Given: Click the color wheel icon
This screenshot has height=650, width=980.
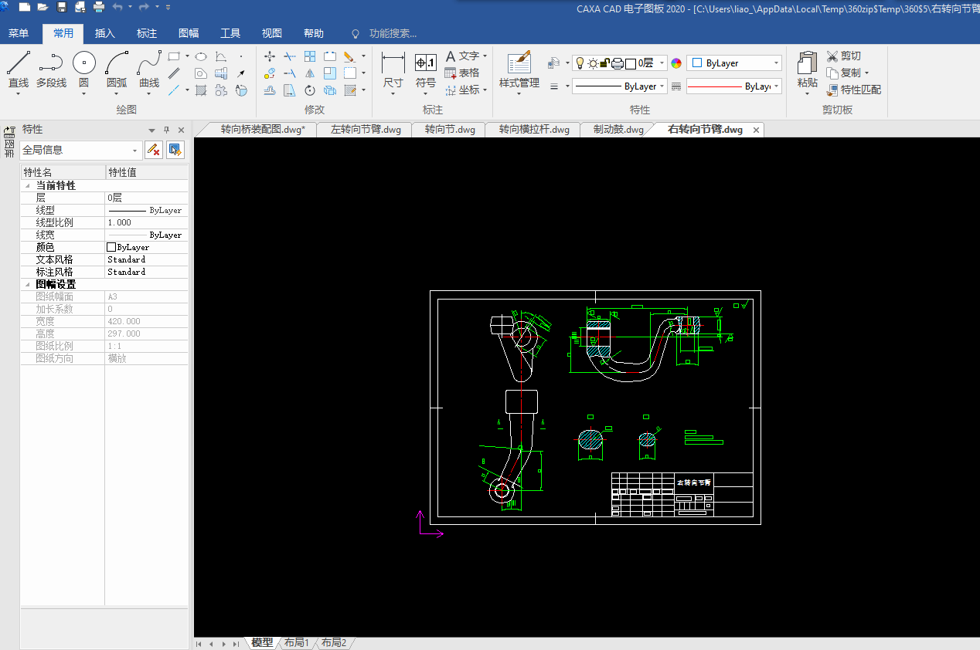Looking at the screenshot, I should pyautogui.click(x=676, y=63).
